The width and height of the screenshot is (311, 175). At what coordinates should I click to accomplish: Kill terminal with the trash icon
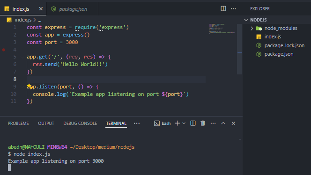coord(203,123)
